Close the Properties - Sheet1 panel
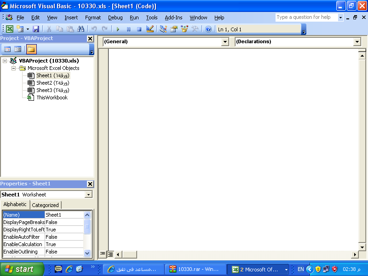Viewport: 368px width, 276px height. coord(90,184)
